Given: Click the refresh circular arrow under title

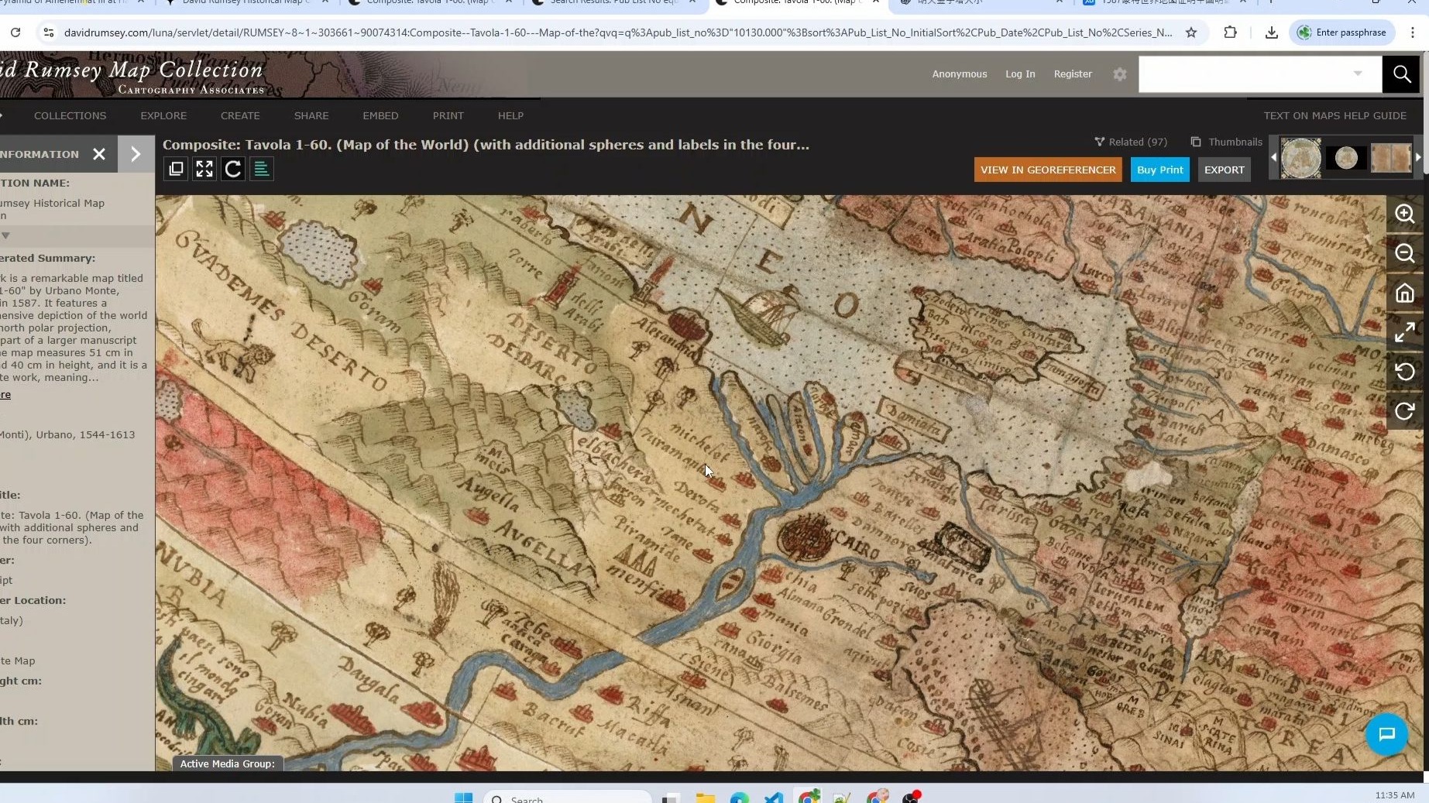Looking at the screenshot, I should click(233, 169).
